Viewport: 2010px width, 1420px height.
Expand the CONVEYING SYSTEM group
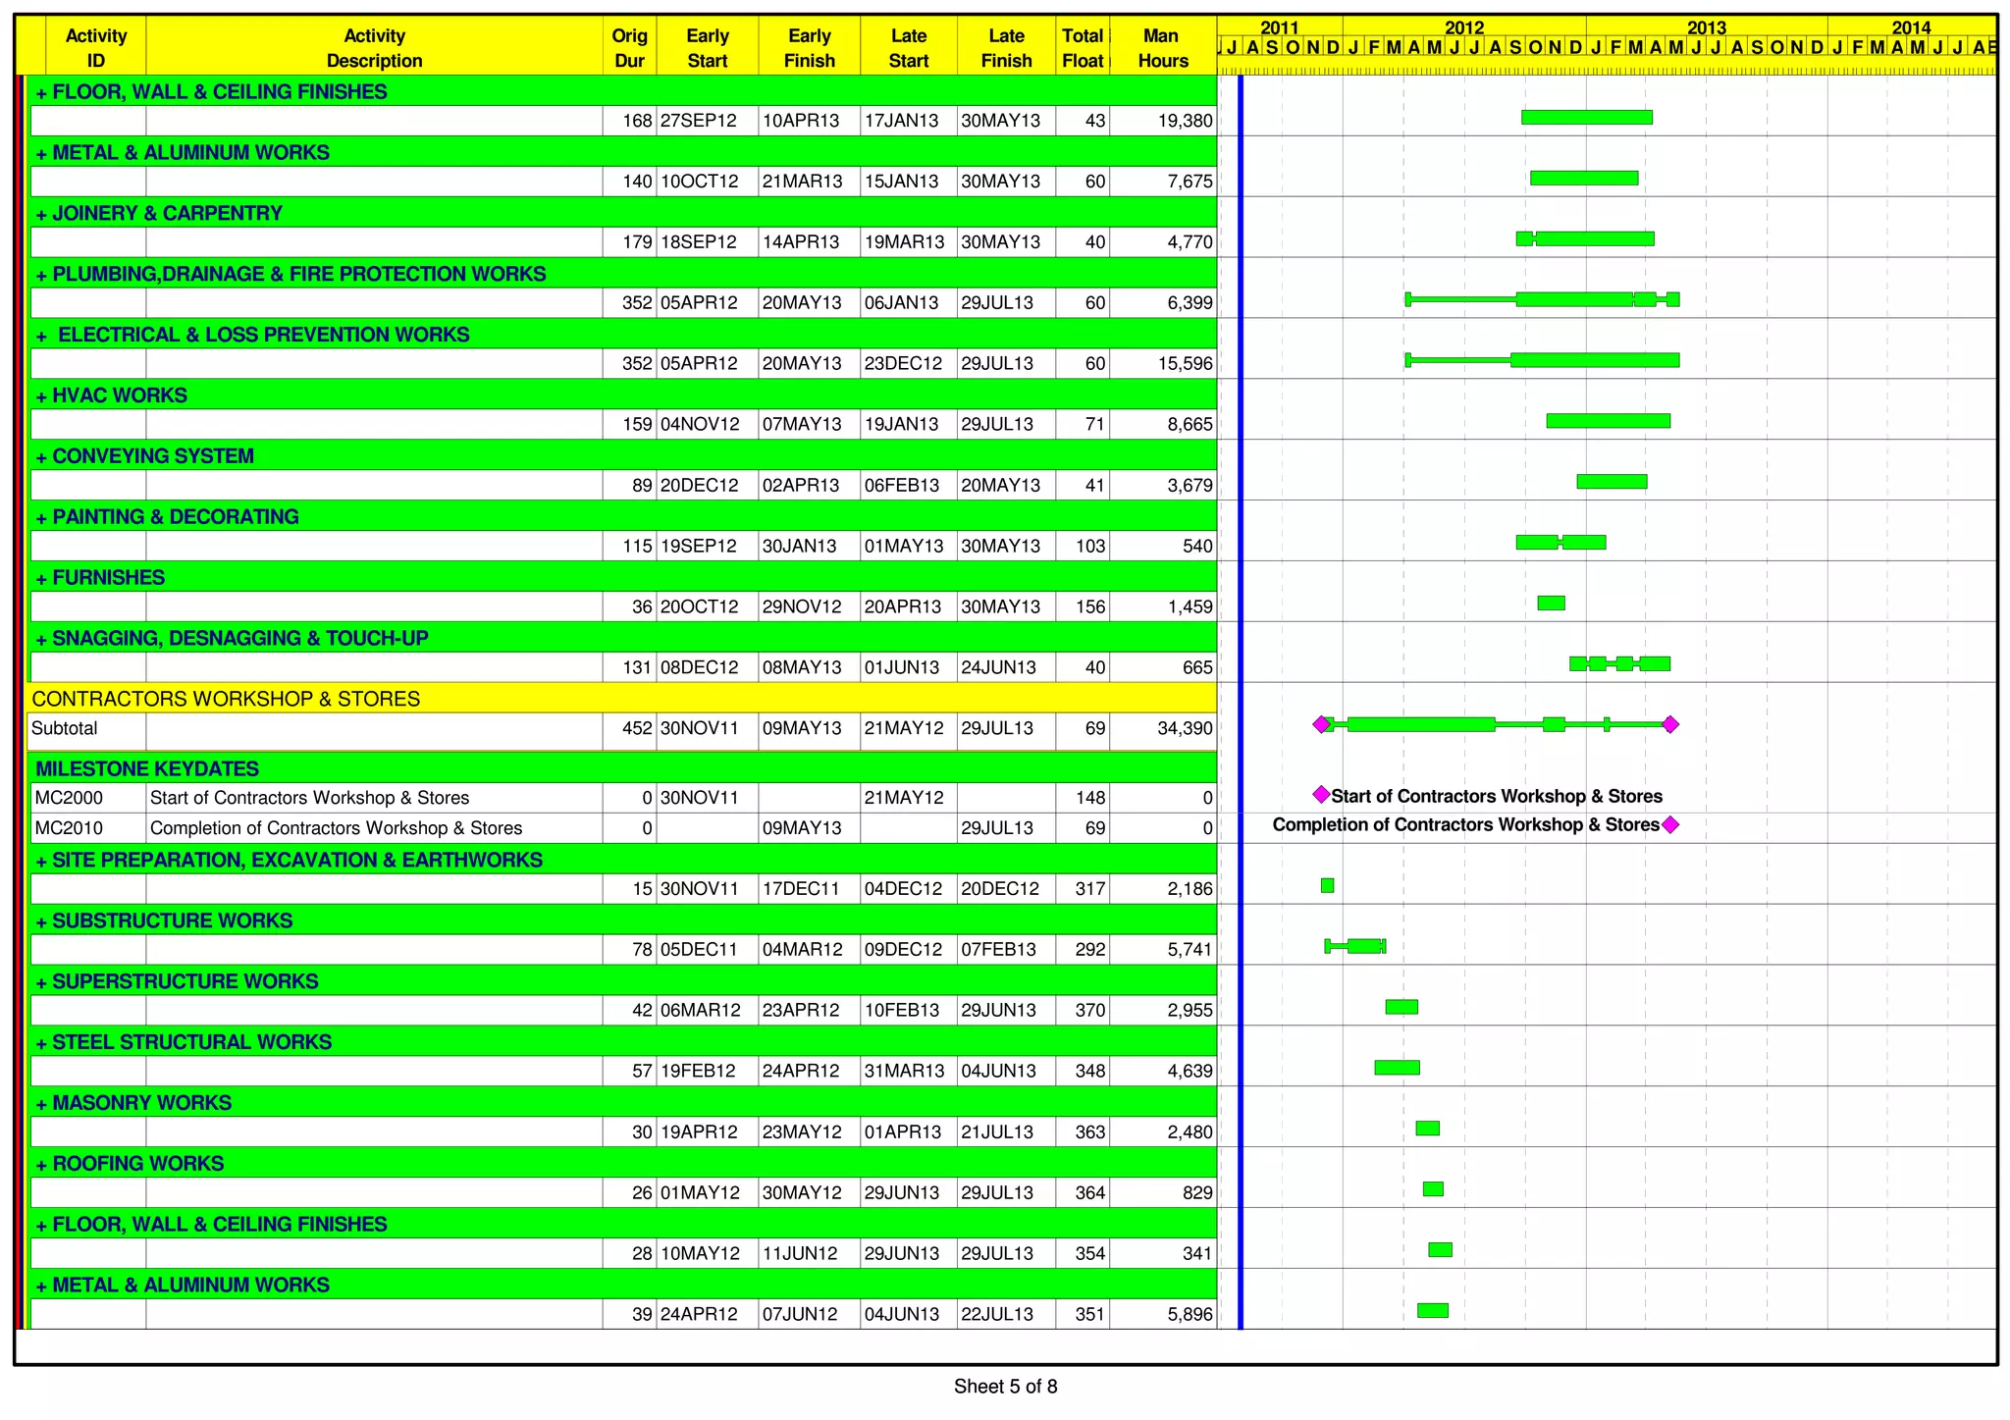pyautogui.click(x=41, y=458)
